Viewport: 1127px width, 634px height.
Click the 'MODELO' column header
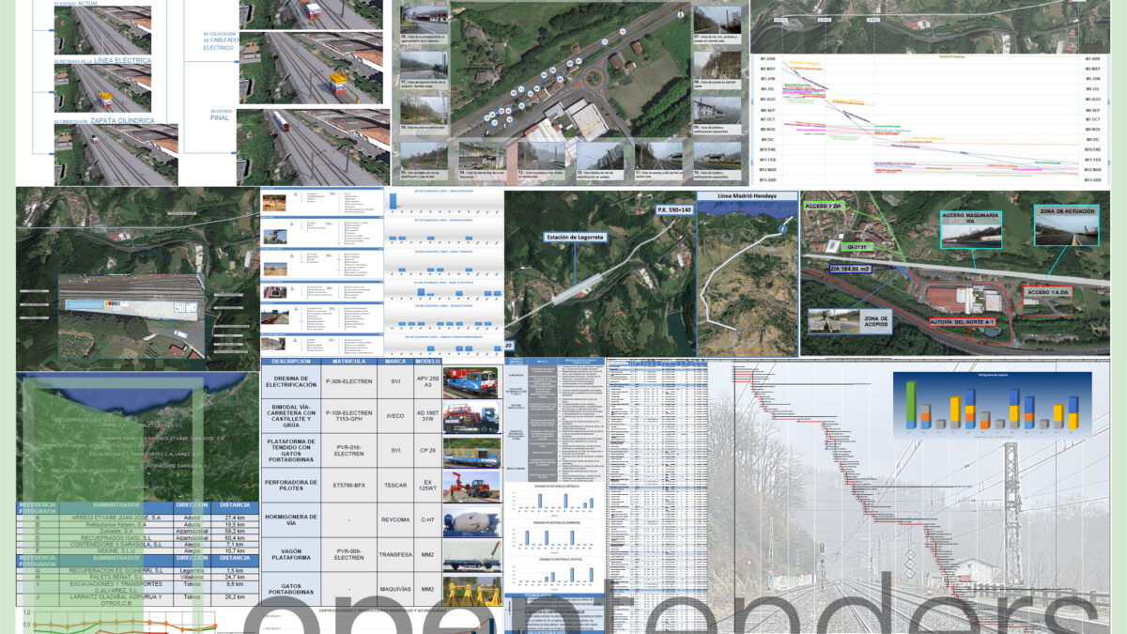[x=428, y=362]
